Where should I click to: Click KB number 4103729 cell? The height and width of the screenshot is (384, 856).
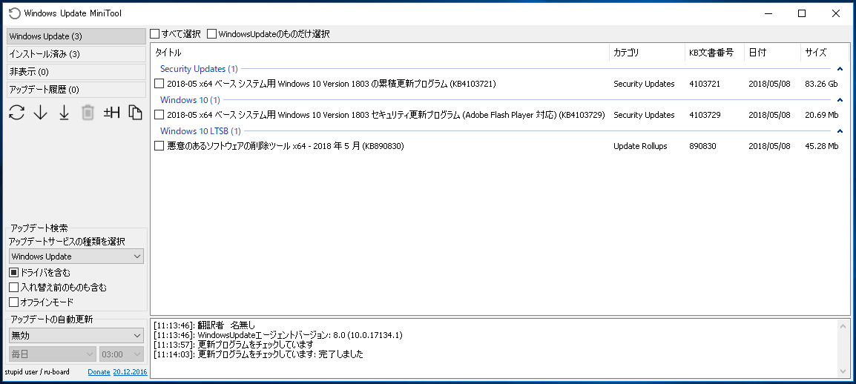point(705,115)
